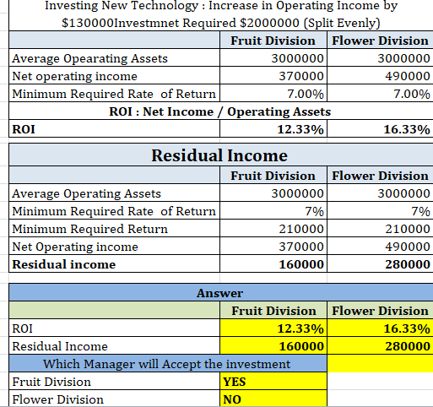Select the yellow 160000 answer cell
The height and width of the screenshot is (407, 433).
pyautogui.click(x=273, y=346)
